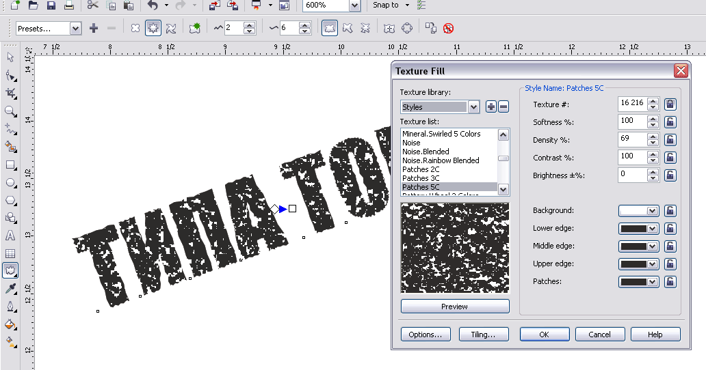Select the Shape edit tool
Viewport: 706px width, 370px height.
pos(10,76)
